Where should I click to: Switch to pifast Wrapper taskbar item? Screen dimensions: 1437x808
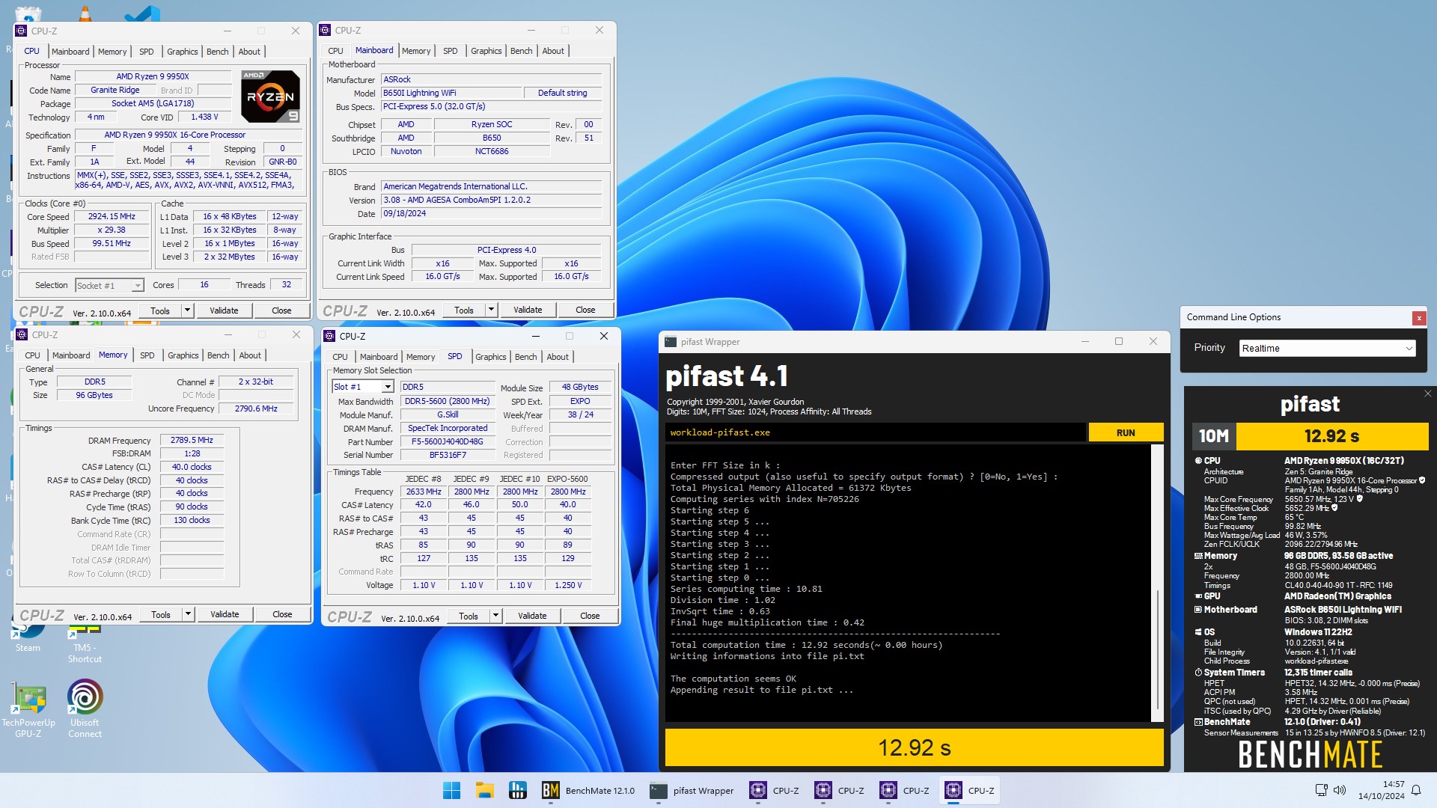692,790
